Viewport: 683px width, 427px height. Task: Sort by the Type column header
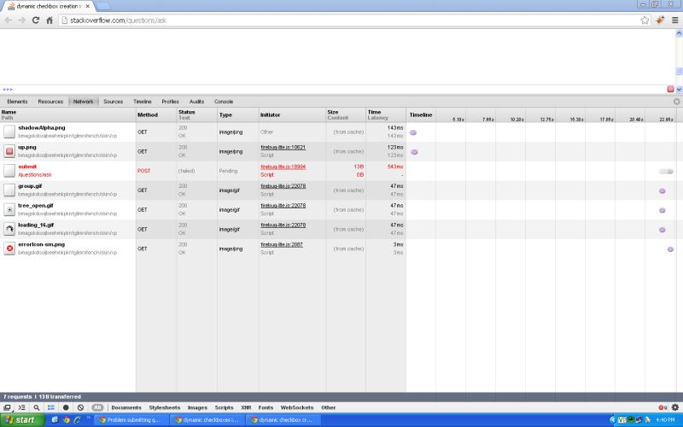point(238,114)
